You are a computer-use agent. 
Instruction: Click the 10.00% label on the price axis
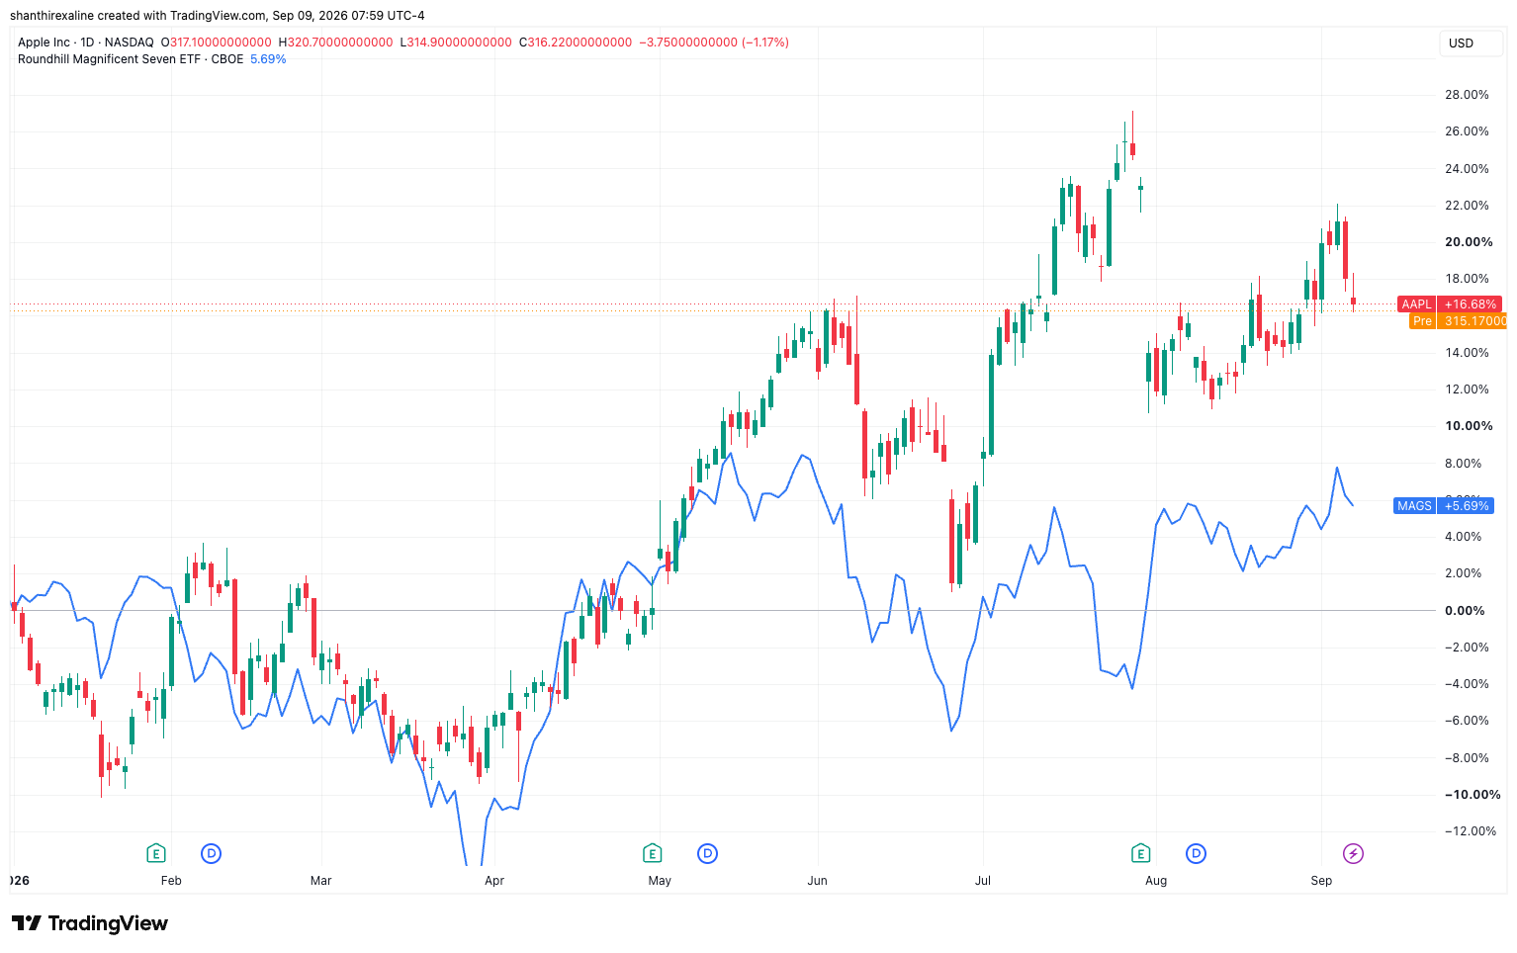(1469, 426)
